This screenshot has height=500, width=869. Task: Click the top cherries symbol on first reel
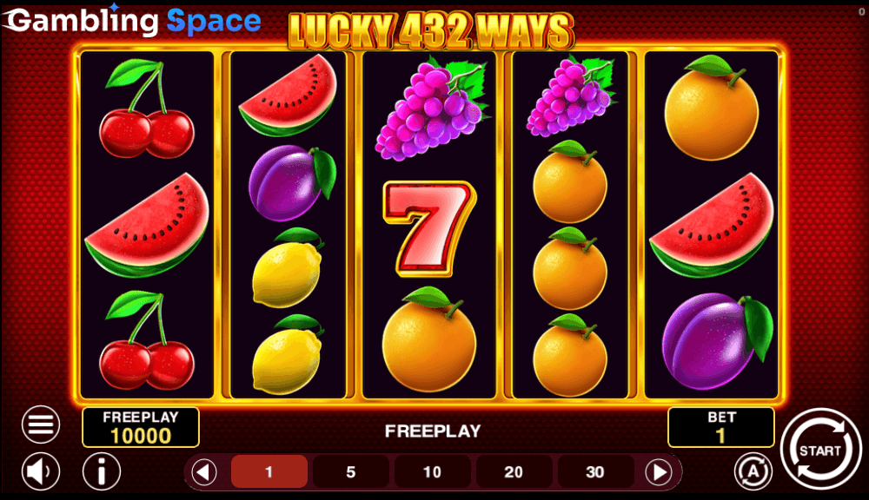(x=146, y=109)
